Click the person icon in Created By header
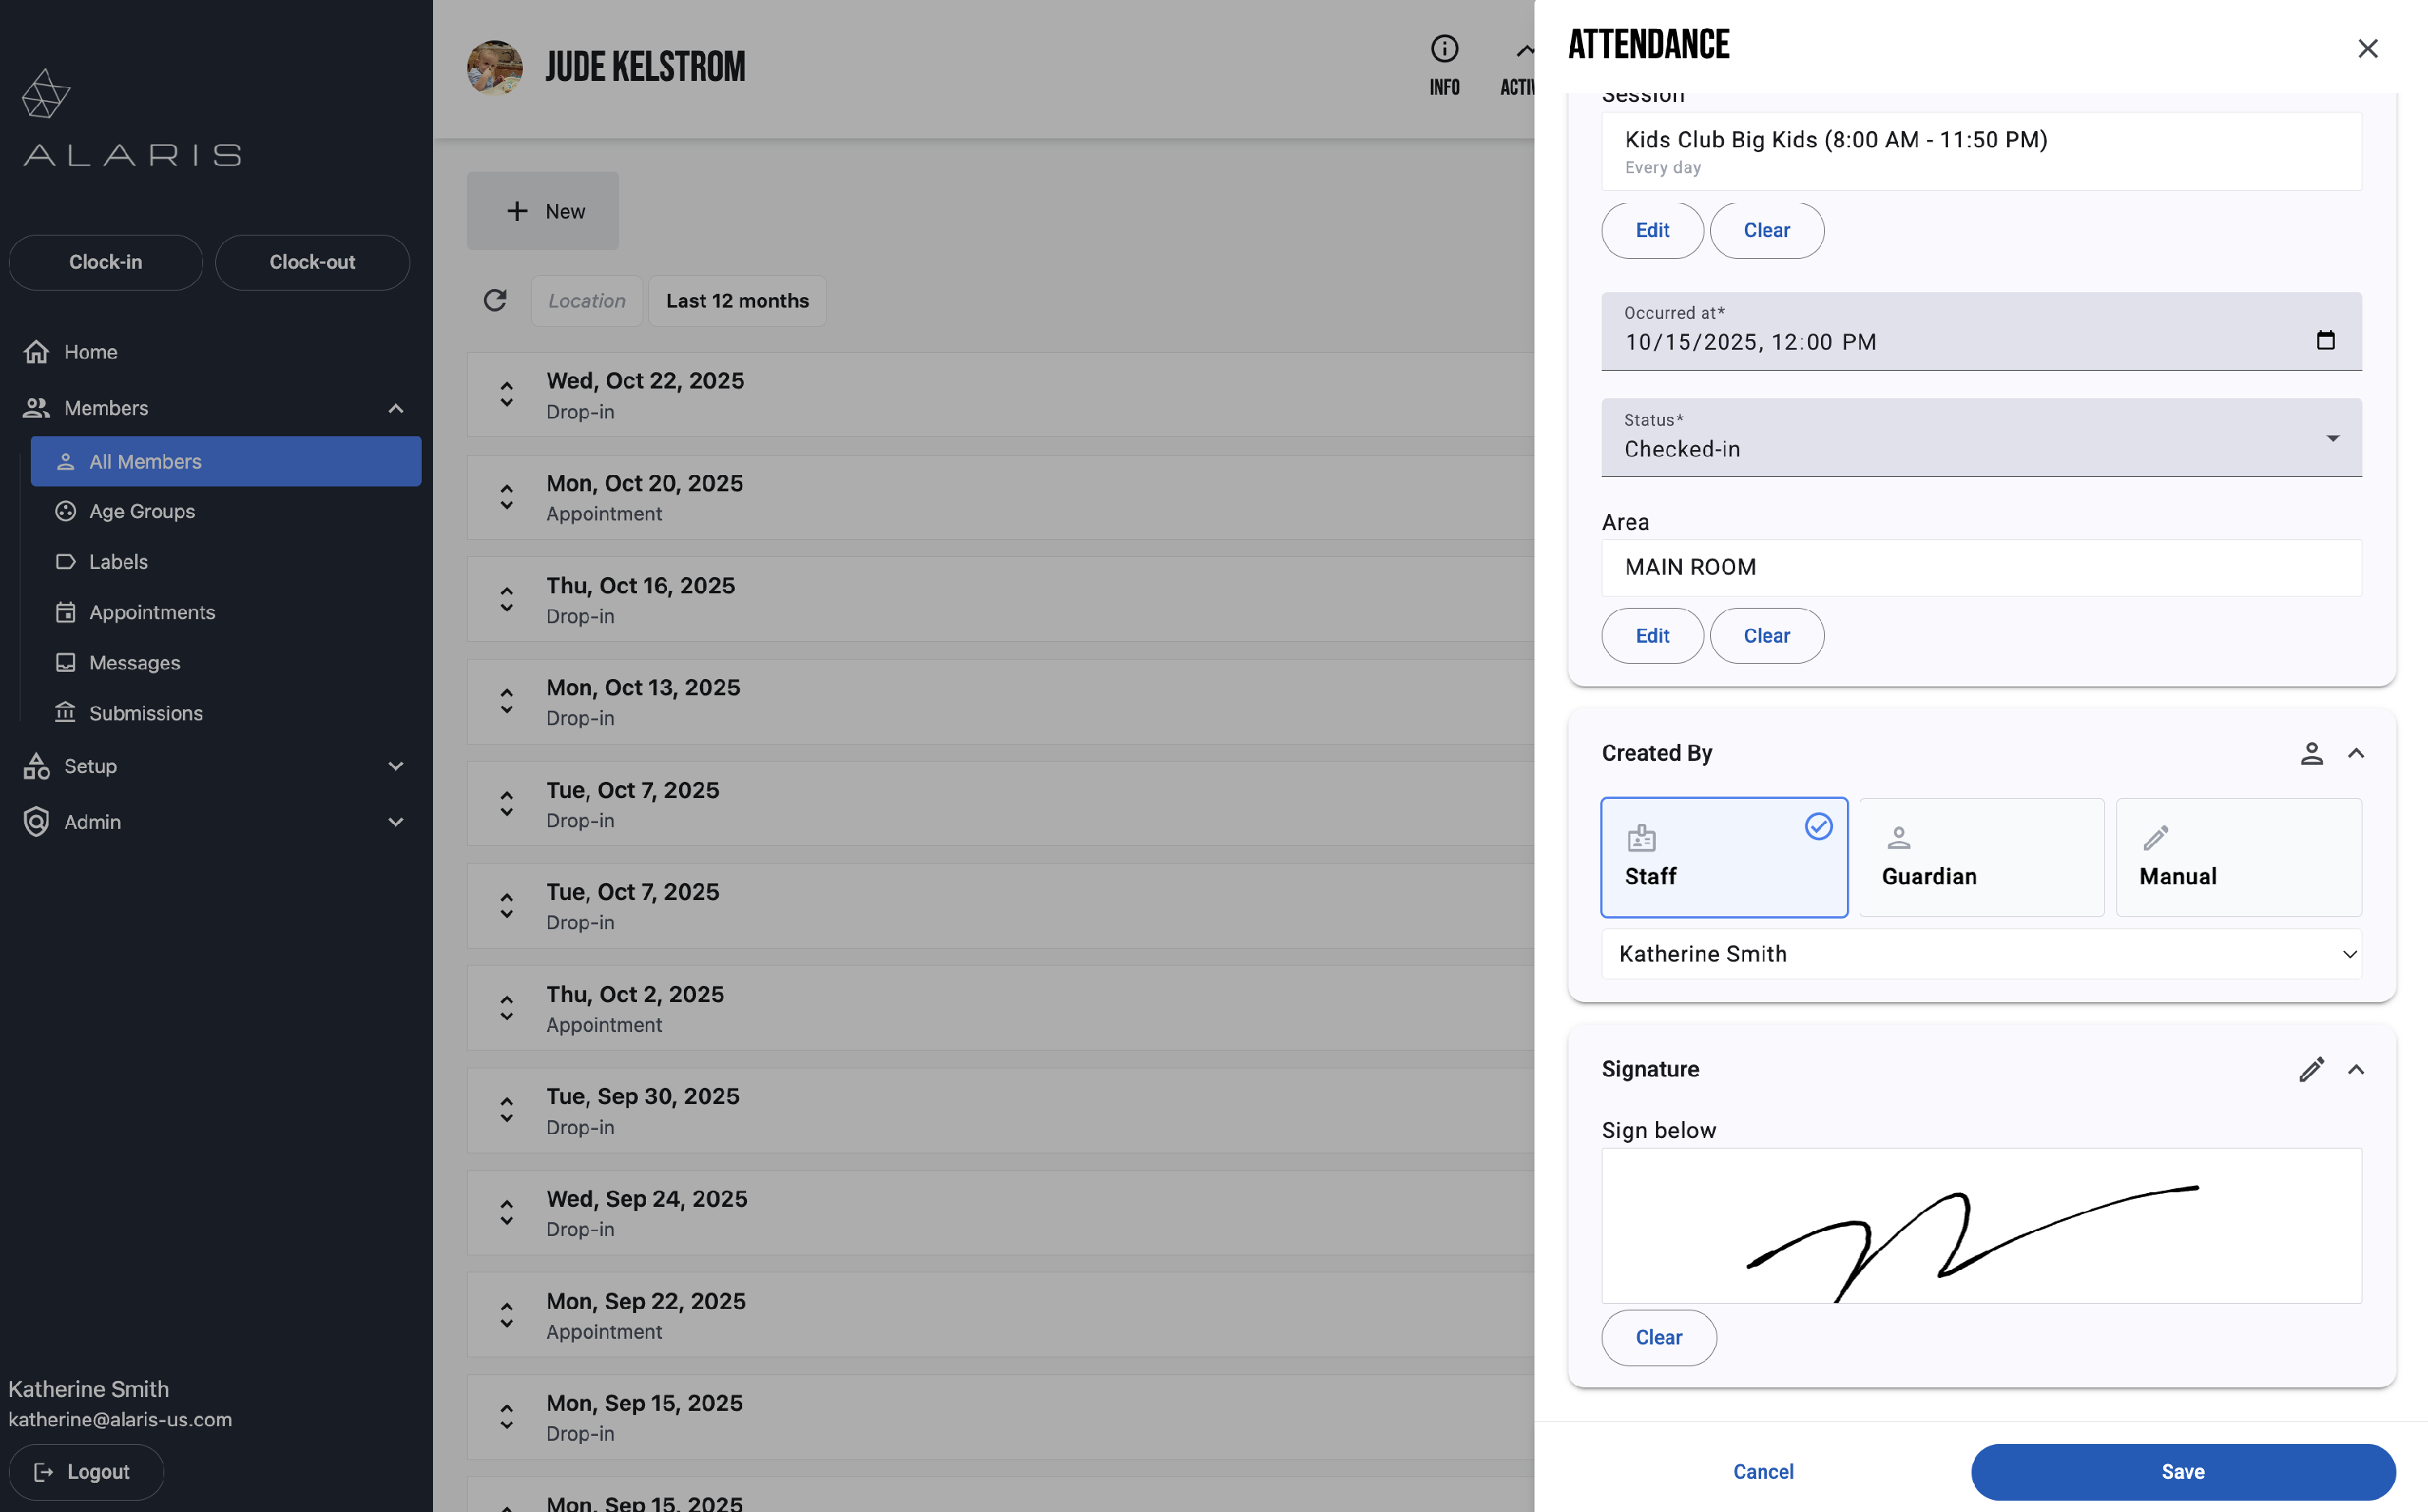This screenshot has height=1512, width=2428. tap(2310, 753)
